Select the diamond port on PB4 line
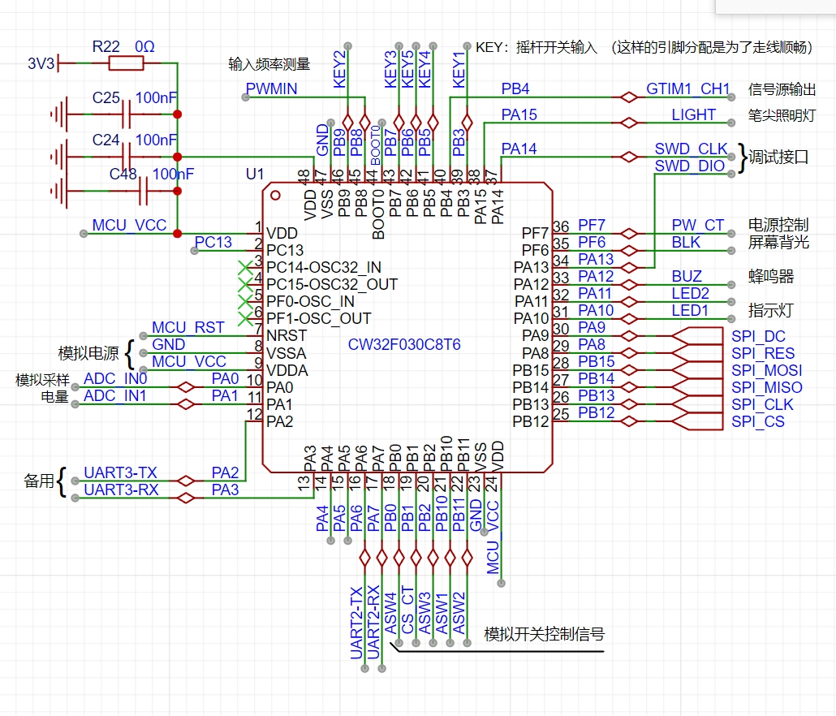This screenshot has width=836, height=716. pos(629,97)
